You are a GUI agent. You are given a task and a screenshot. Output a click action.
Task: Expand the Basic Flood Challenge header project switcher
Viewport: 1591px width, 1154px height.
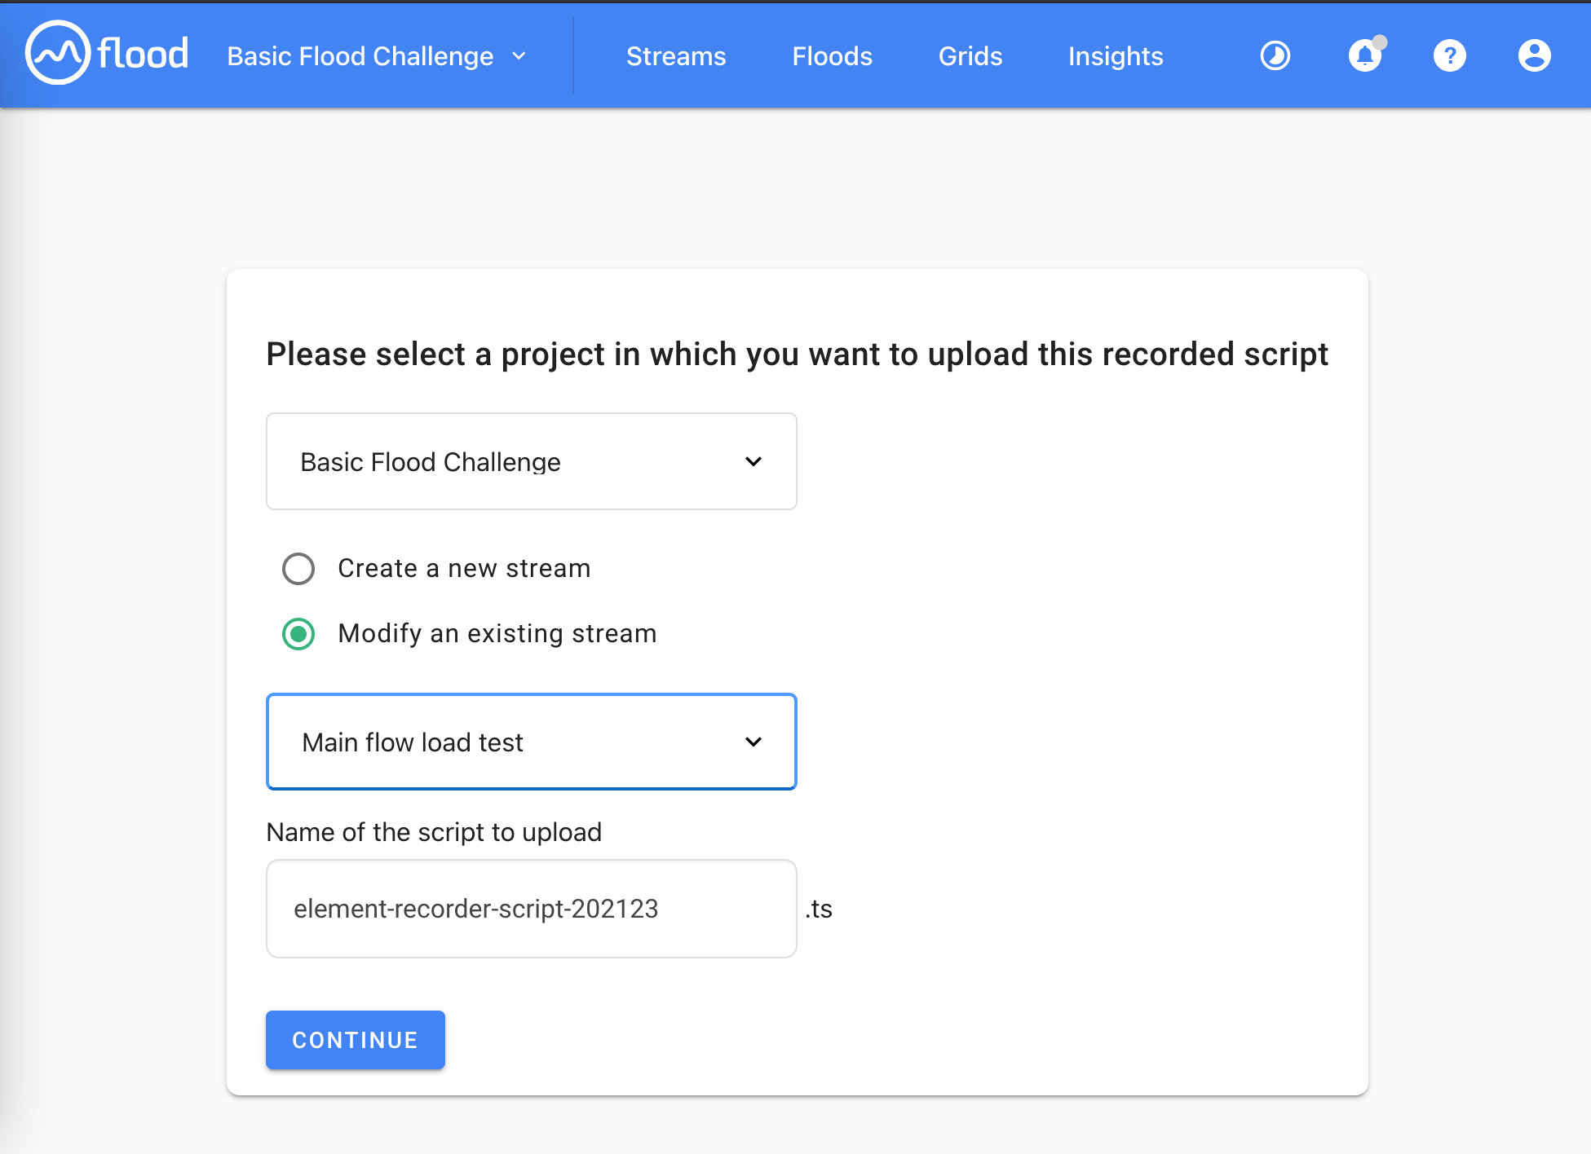pyautogui.click(x=377, y=56)
